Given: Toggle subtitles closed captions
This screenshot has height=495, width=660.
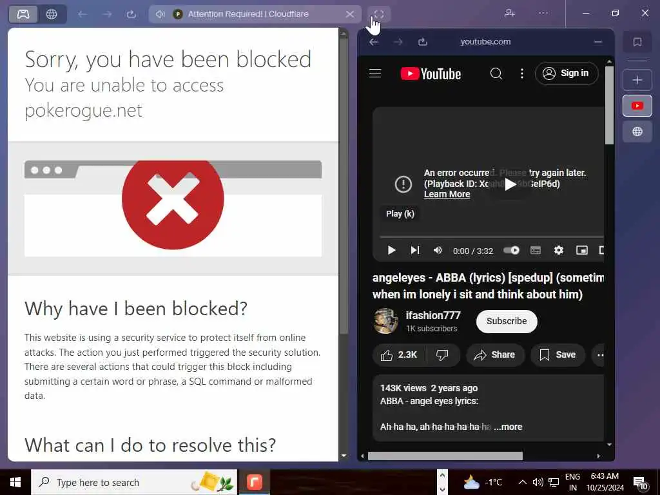Looking at the screenshot, I should pos(536,251).
